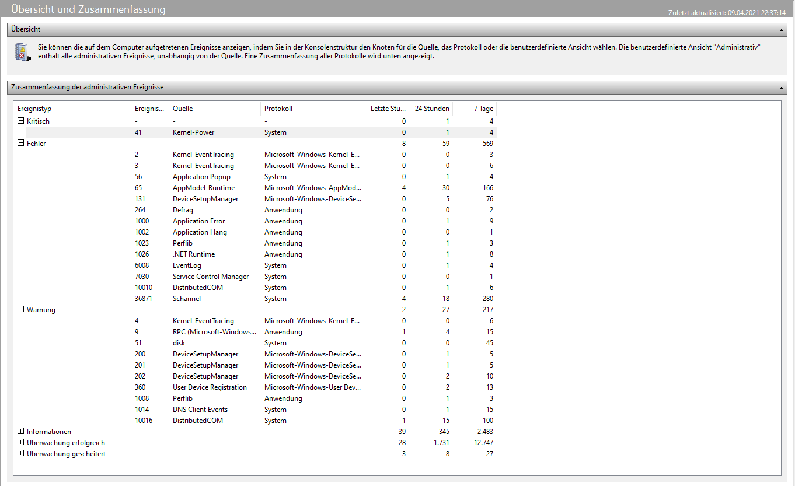Image resolution: width=795 pixels, height=486 pixels.
Task: Click the 7-day count 12.747
Action: (x=482, y=443)
